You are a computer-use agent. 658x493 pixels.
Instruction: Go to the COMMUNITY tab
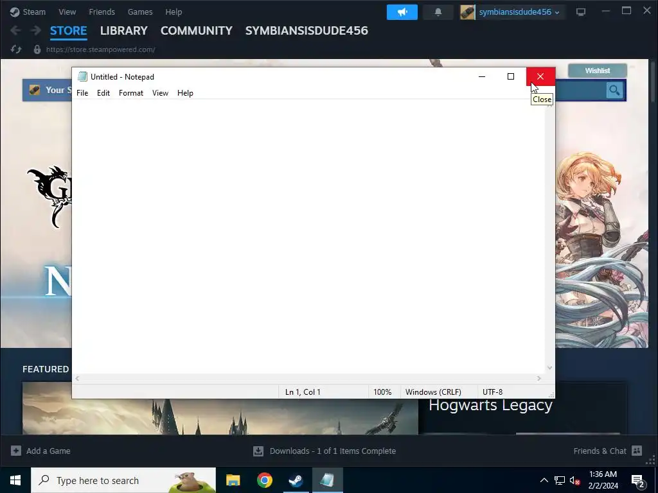point(197,31)
